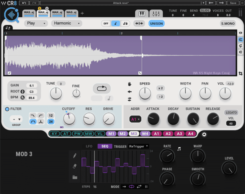Select reverse playback arrow
Viewport: 245px width, 194px height.
130,92
